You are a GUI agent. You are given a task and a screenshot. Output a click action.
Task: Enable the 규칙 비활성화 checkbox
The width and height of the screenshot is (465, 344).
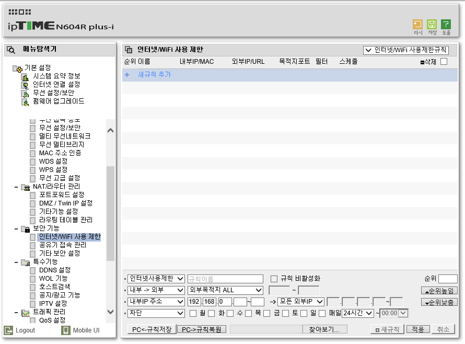[274, 279]
